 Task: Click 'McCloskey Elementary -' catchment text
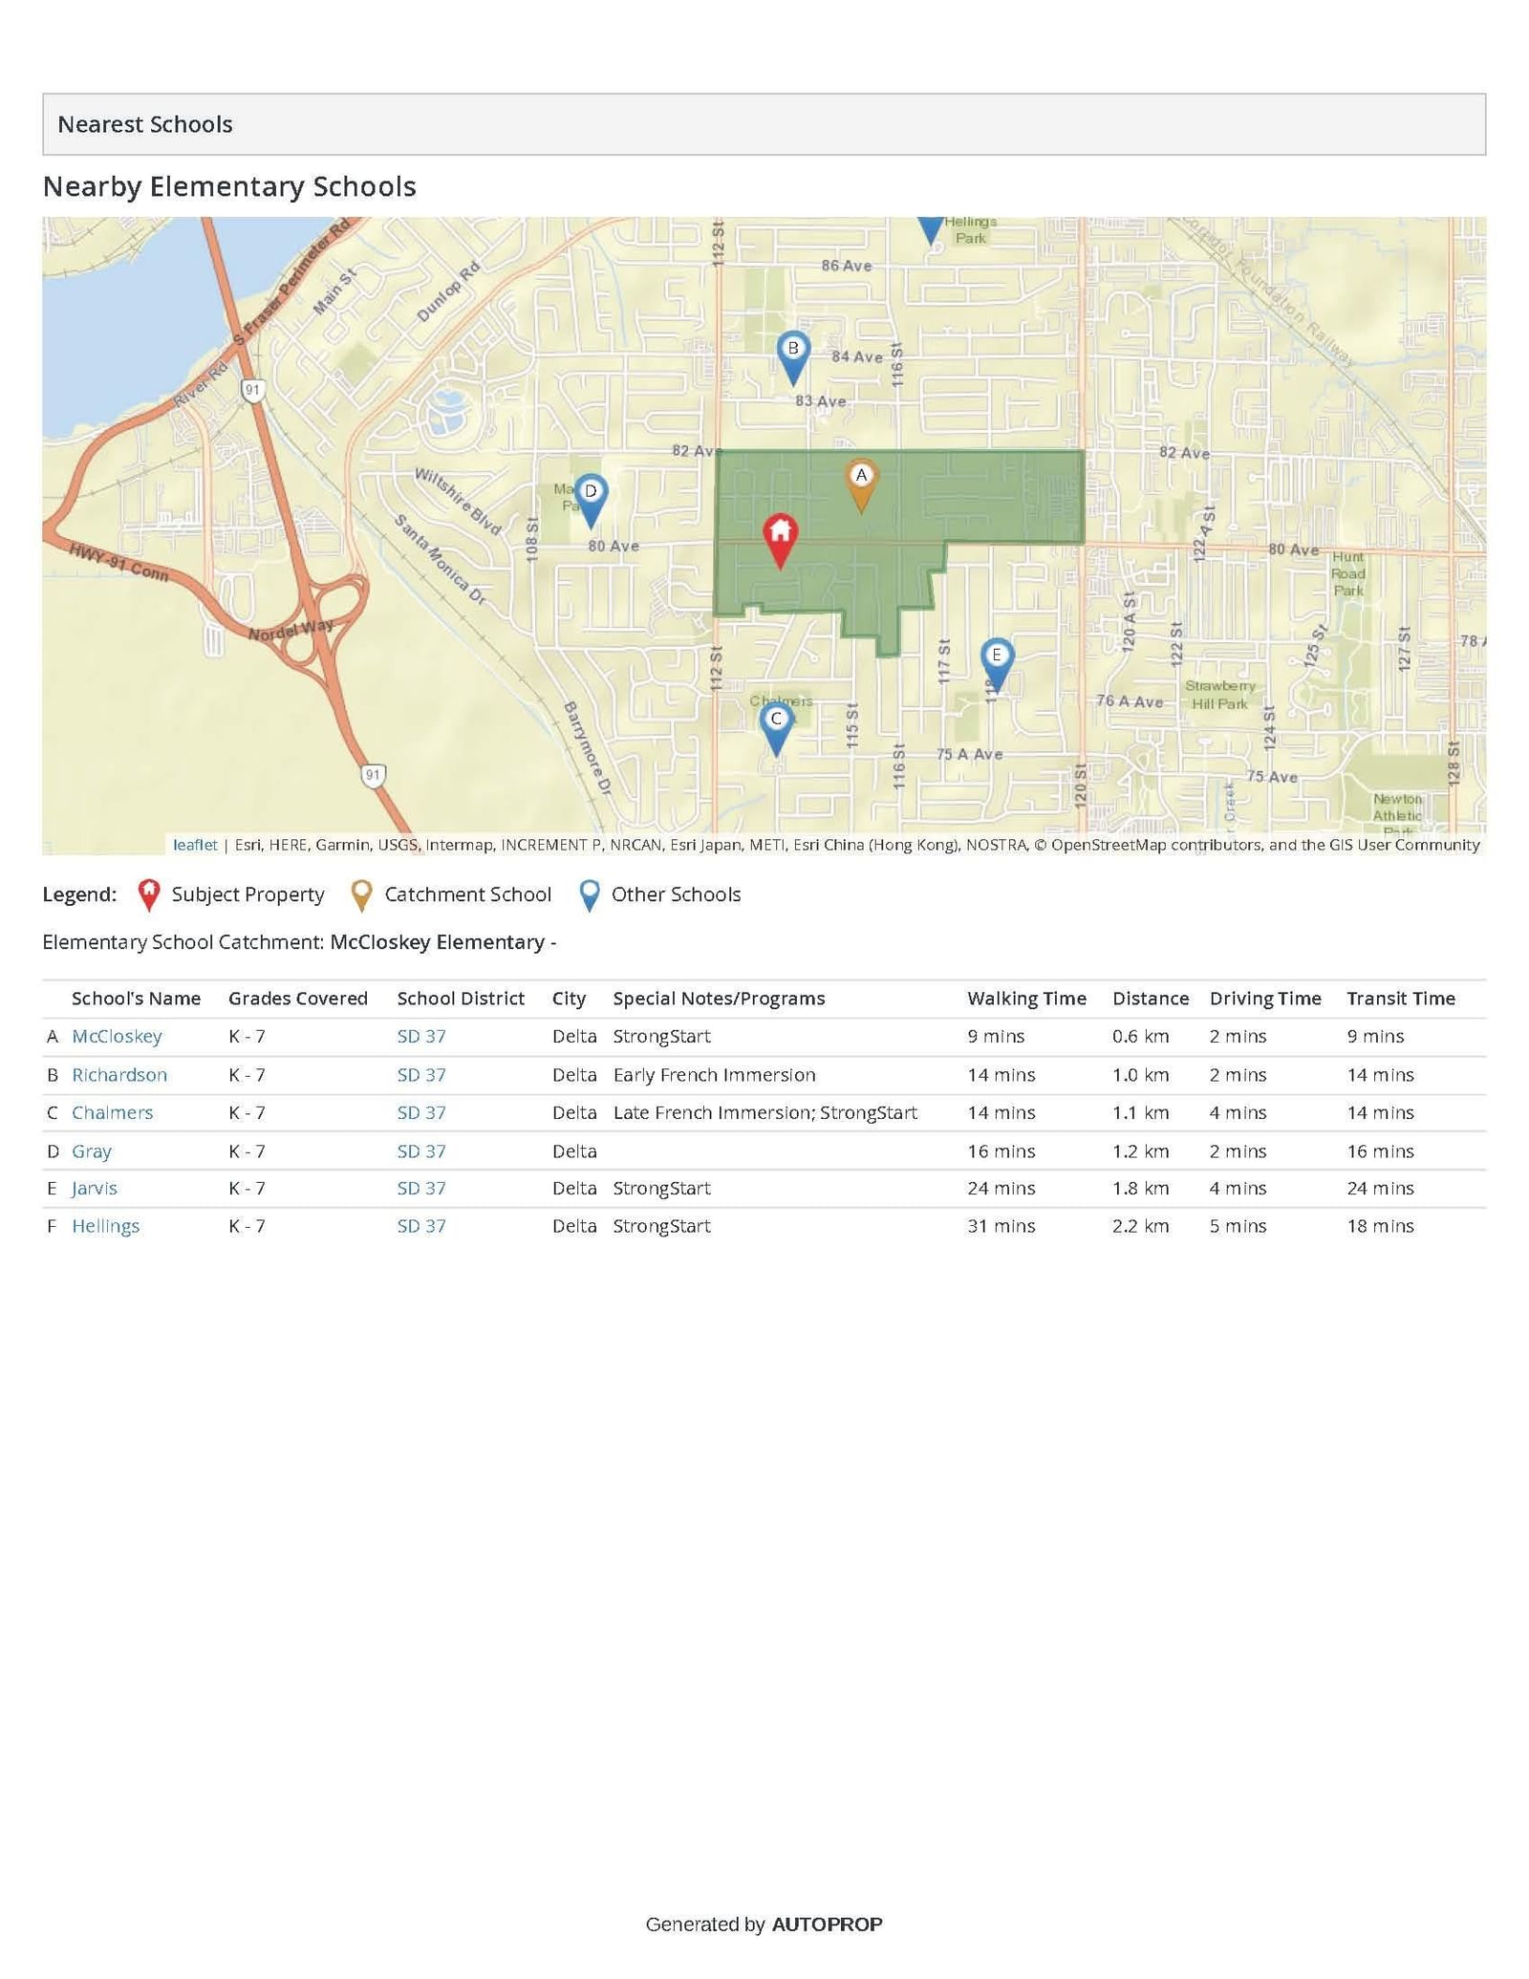[x=443, y=942]
